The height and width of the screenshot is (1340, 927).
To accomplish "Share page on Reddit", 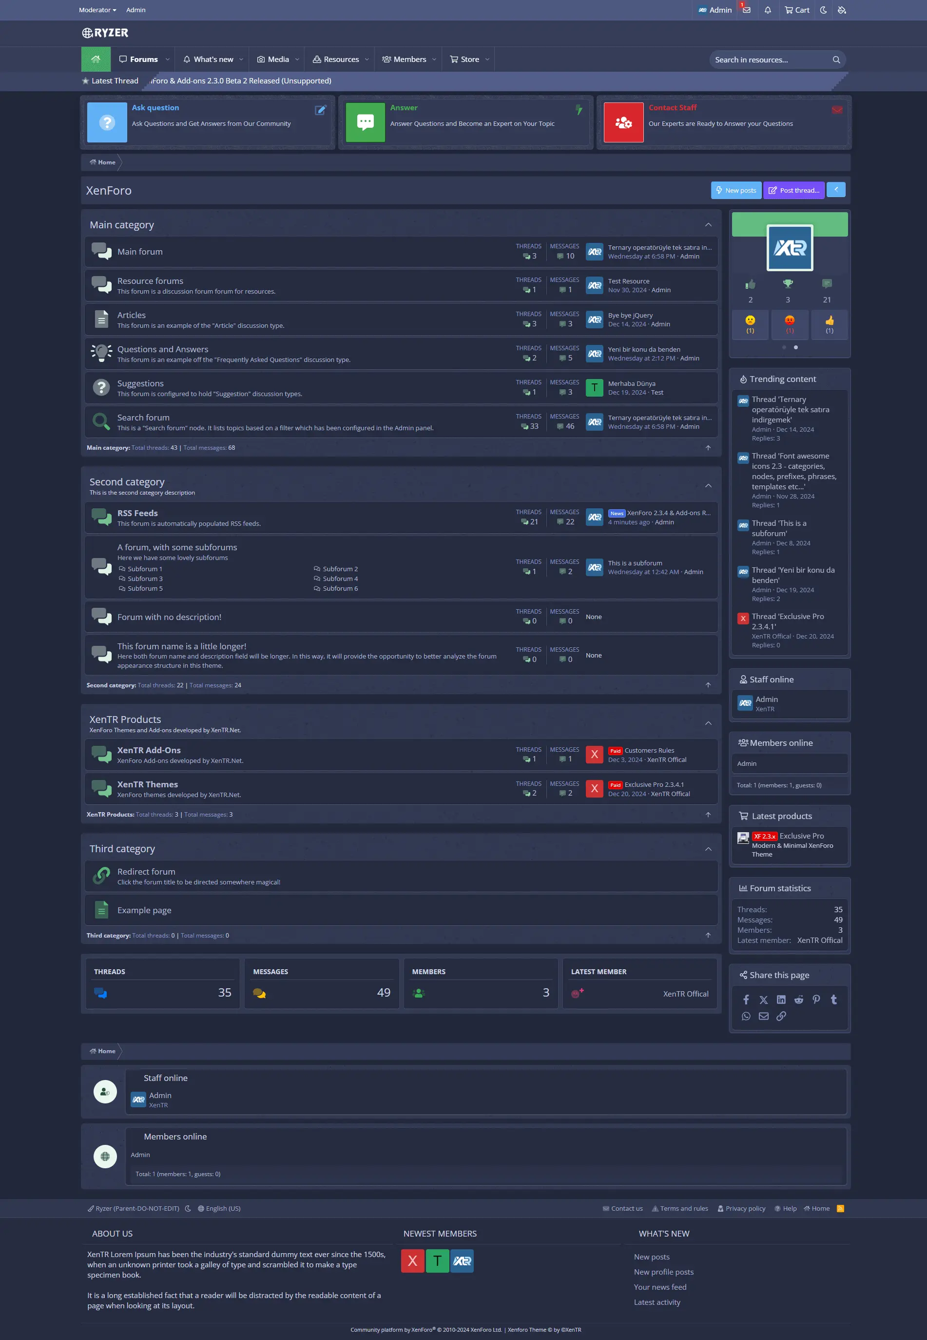I will pyautogui.click(x=799, y=1000).
